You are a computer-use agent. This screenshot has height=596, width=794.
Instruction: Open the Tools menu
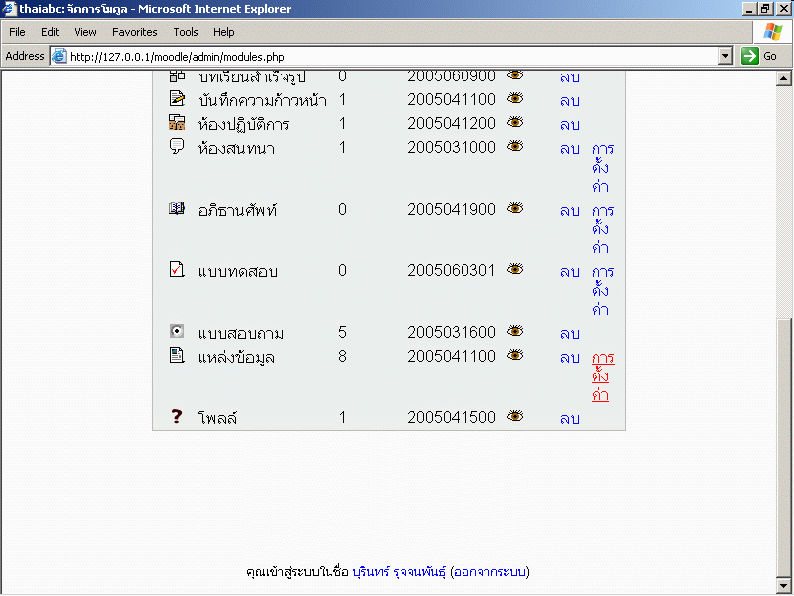click(186, 32)
